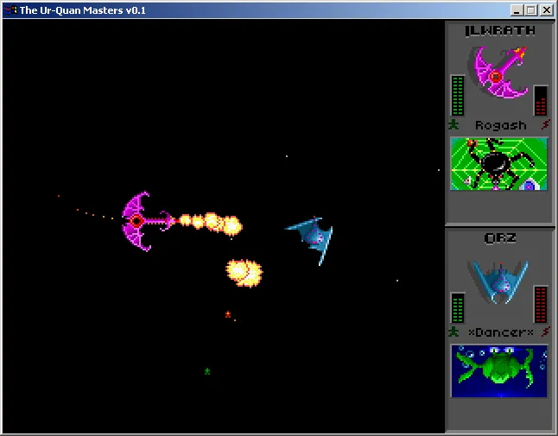Click the Ilwrath hellfire flame stream
The height and width of the screenshot is (436, 558).
(x=210, y=223)
